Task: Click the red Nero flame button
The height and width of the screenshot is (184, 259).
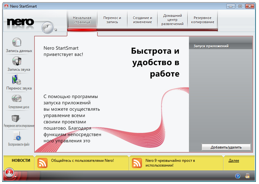Action: click(9, 173)
